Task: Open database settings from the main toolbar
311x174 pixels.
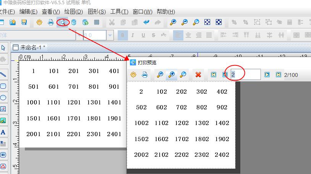Action: point(74,22)
